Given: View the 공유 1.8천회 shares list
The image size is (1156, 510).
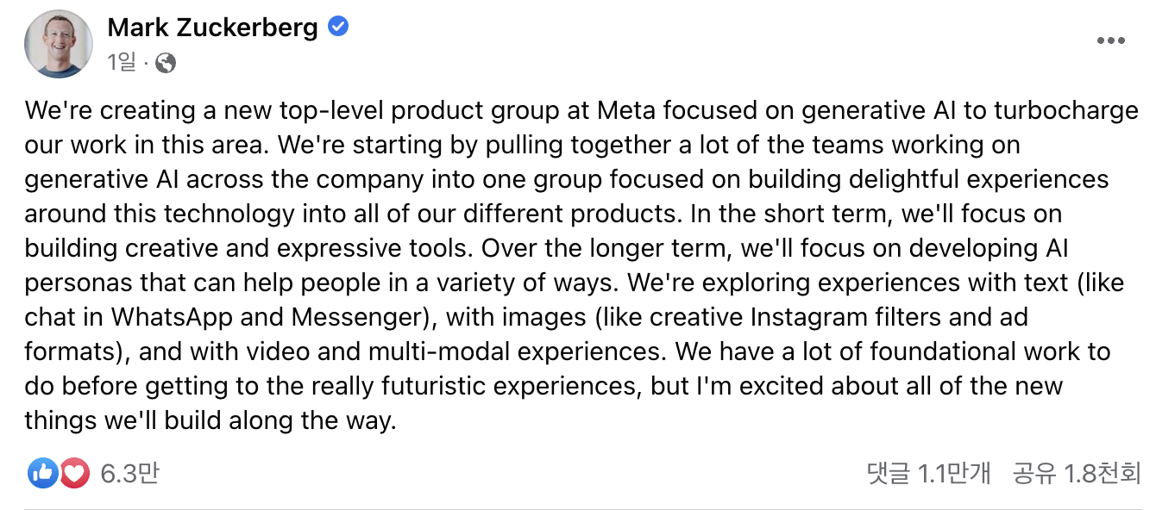Looking at the screenshot, I should pos(1077,473).
